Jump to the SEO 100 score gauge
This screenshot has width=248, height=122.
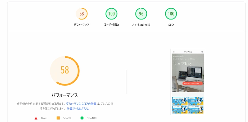171,14
